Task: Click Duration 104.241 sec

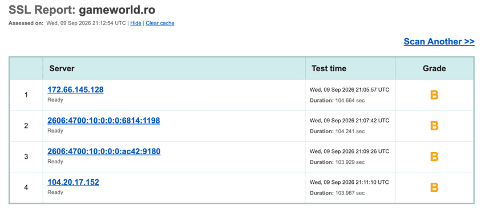Action: click(337, 131)
